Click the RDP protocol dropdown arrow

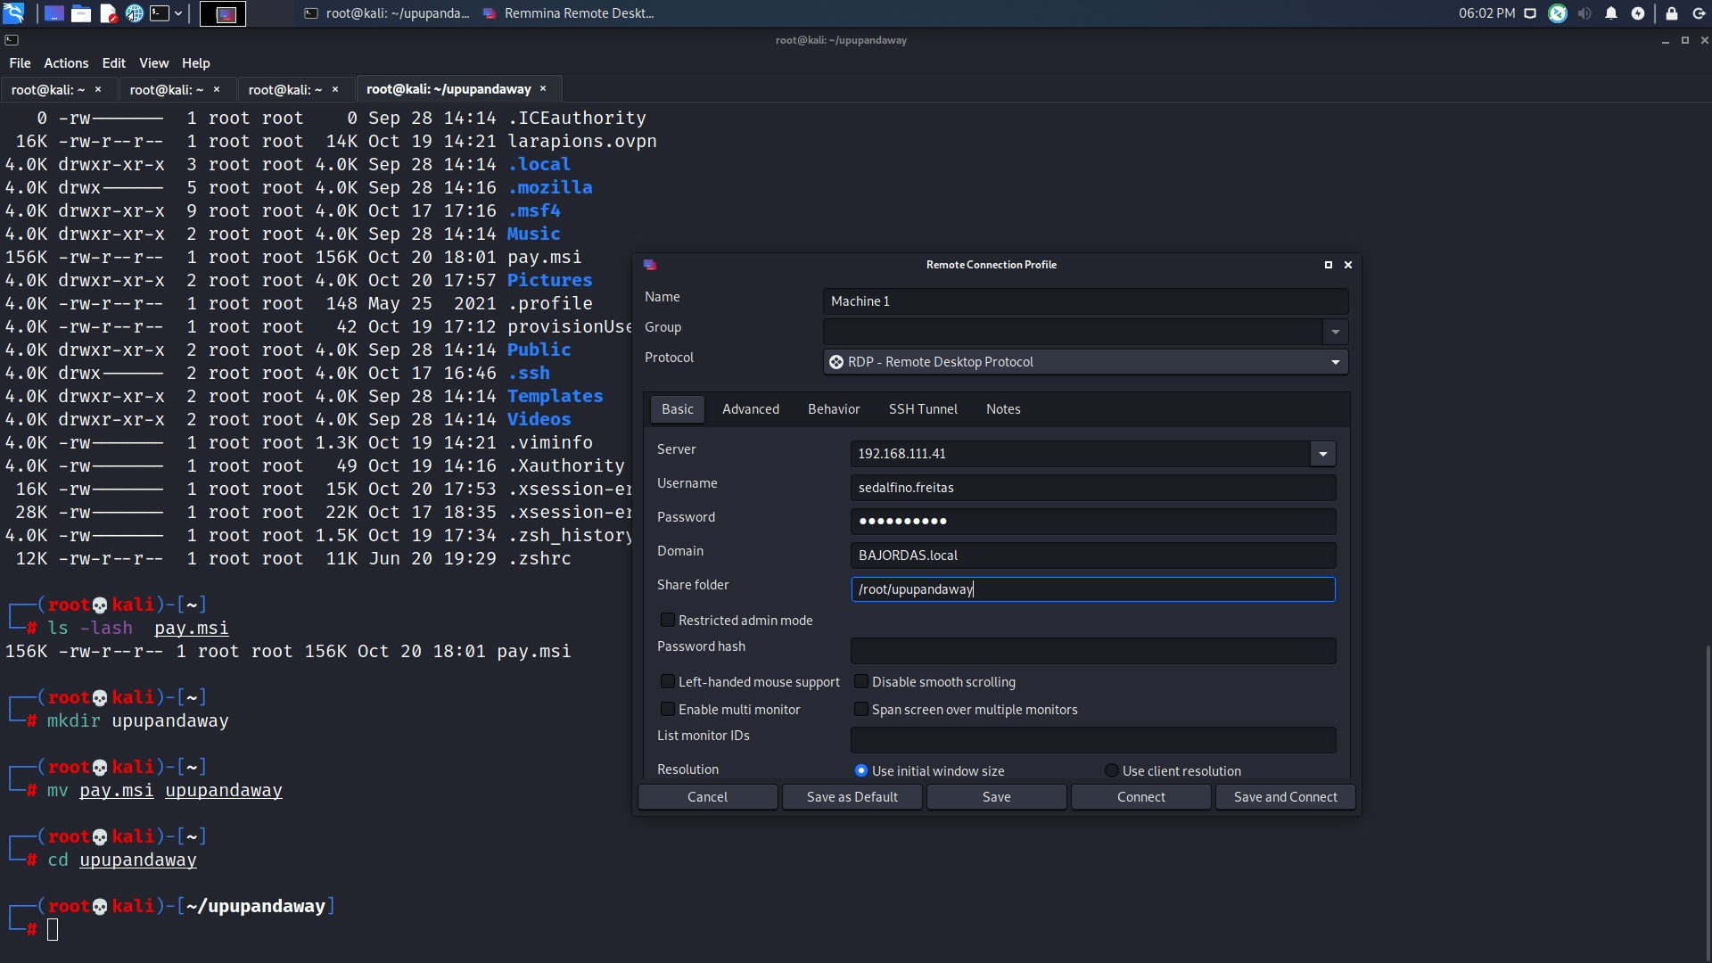[1336, 361]
